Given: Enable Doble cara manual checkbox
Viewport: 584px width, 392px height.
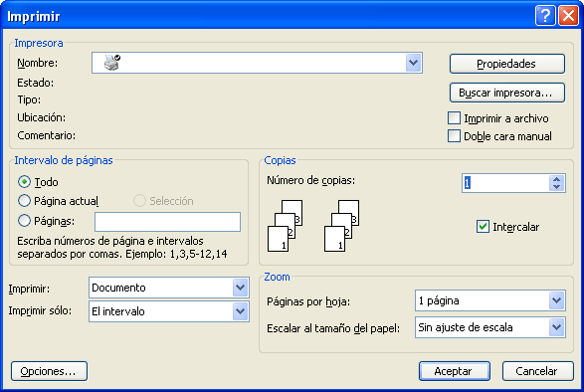Looking at the screenshot, I should click(454, 136).
